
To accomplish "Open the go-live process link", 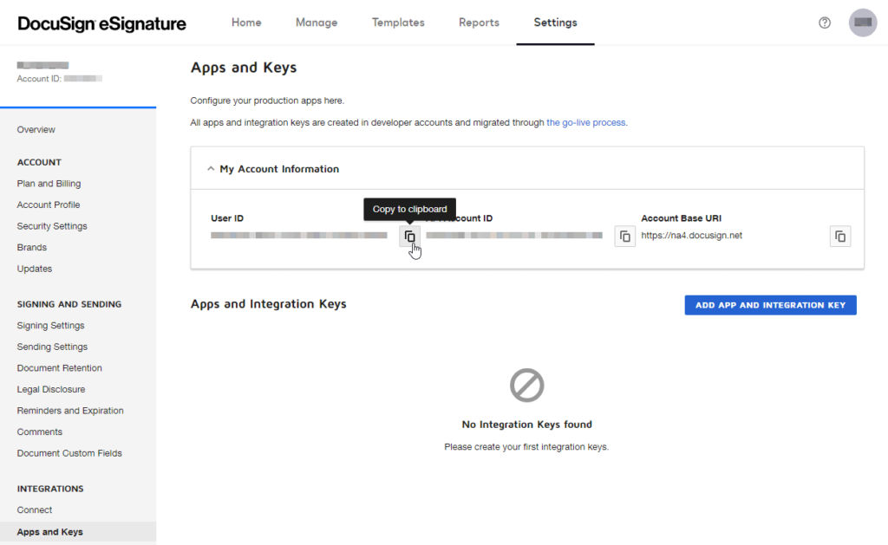I will (585, 122).
